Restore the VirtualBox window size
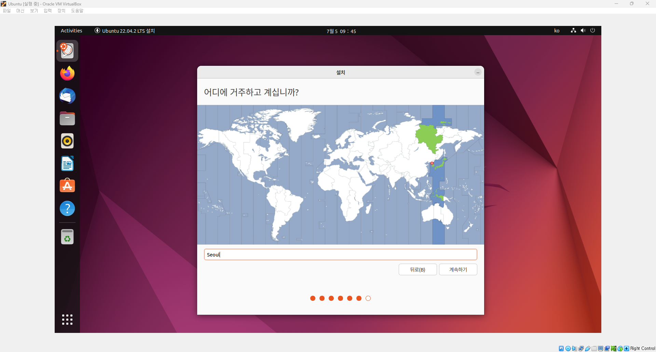Screen dimensions: 656x352 tap(632, 4)
